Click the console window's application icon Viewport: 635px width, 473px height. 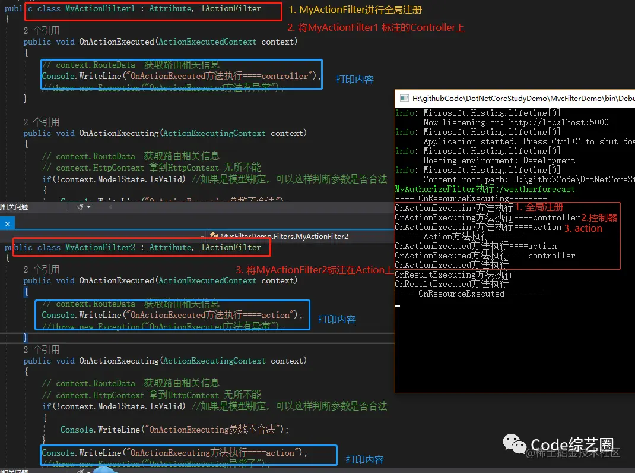click(404, 98)
